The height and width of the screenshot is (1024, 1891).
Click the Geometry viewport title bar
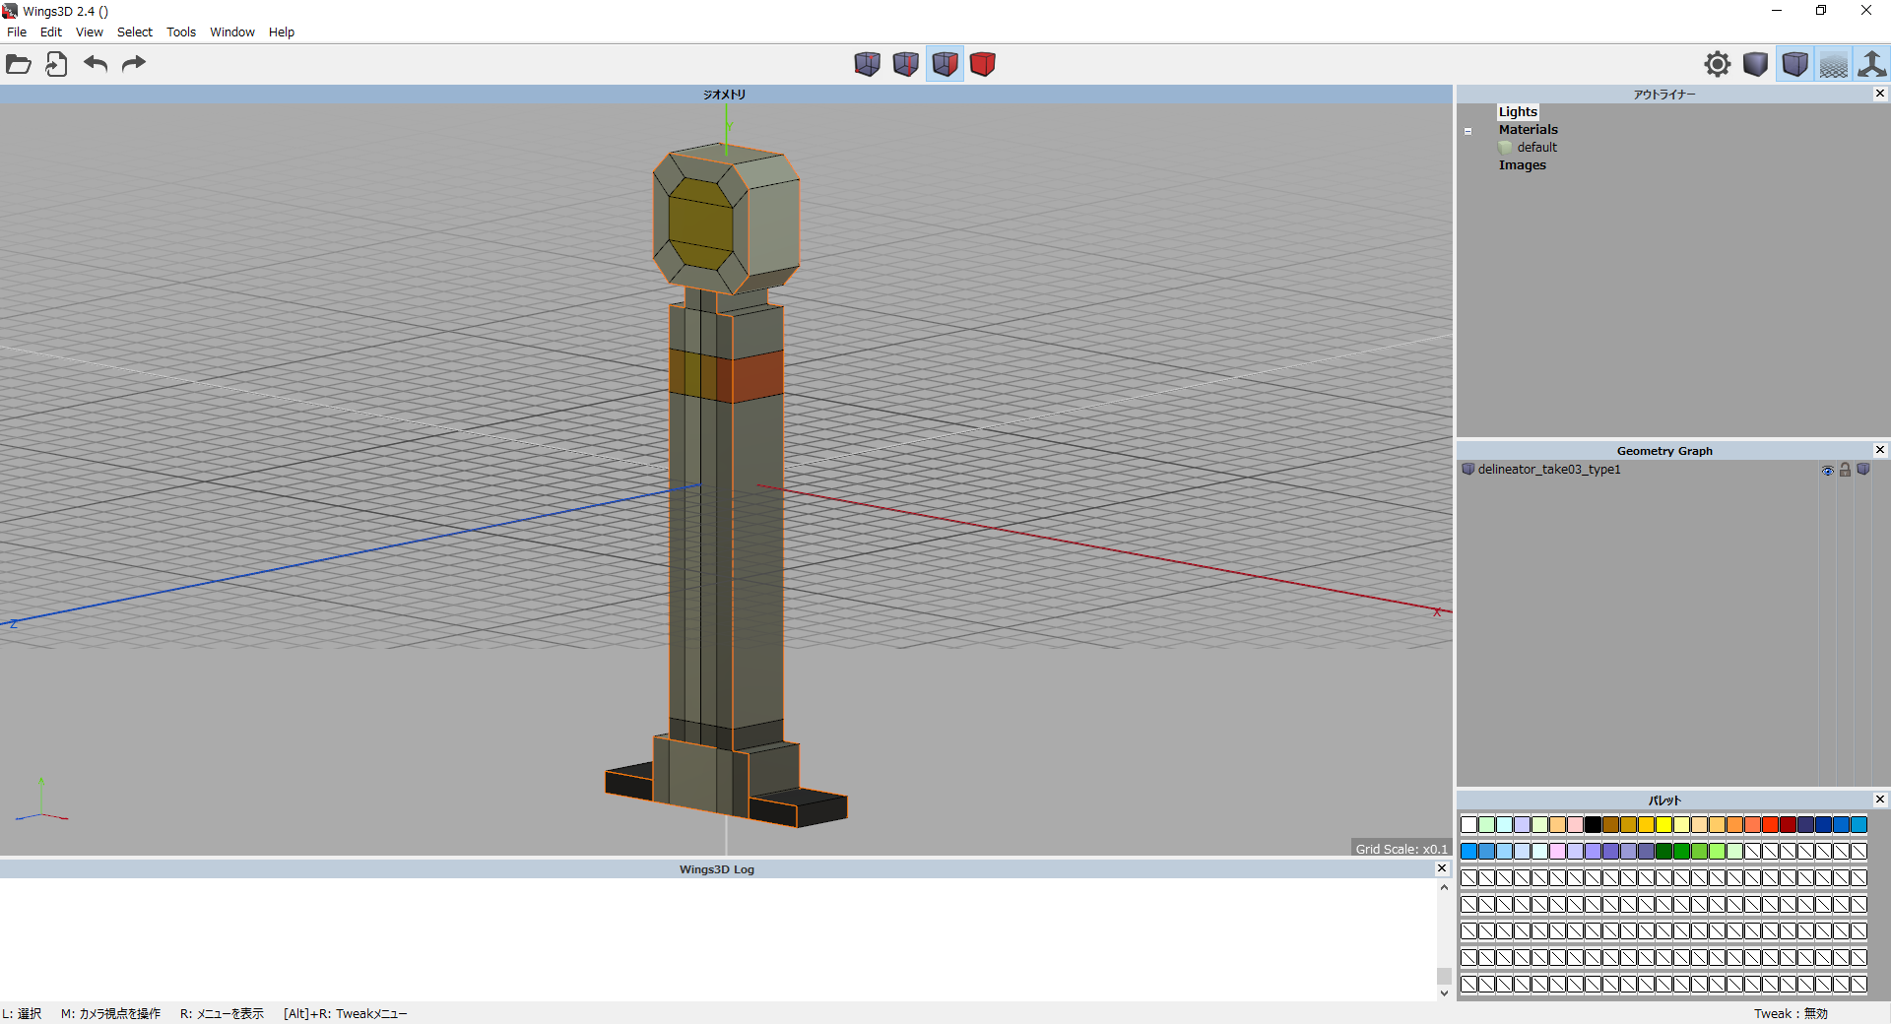click(726, 95)
